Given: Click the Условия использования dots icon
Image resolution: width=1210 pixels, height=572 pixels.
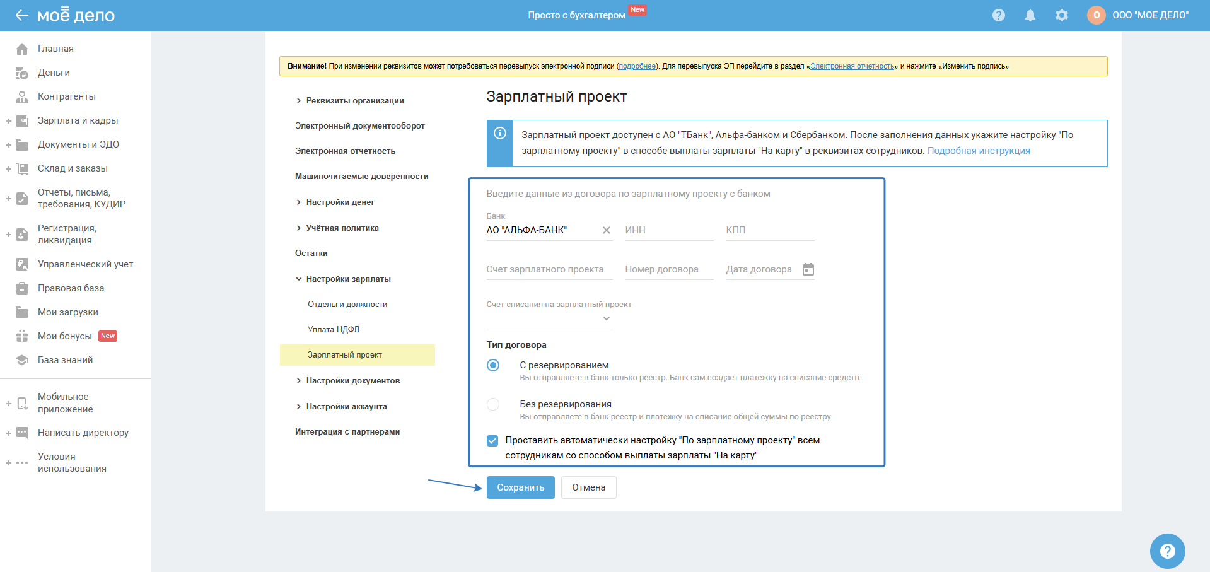Looking at the screenshot, I should pyautogui.click(x=22, y=463).
